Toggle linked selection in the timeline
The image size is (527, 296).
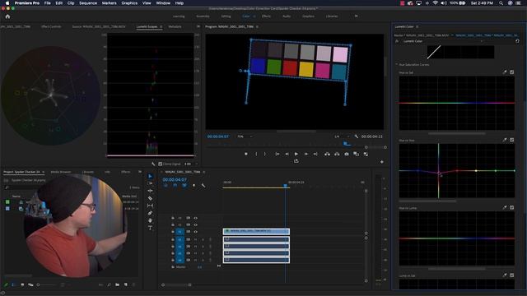(x=184, y=185)
